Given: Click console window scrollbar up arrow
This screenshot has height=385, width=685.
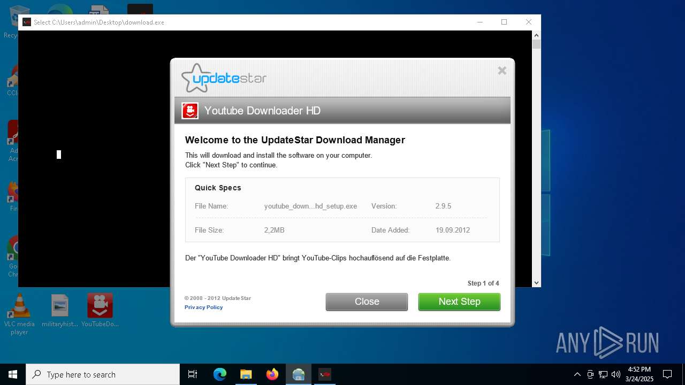Looking at the screenshot, I should coord(536,35).
